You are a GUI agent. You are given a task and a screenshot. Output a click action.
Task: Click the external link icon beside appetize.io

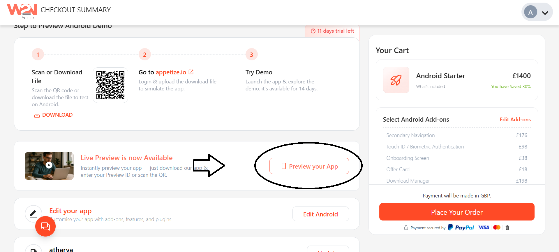191,71
